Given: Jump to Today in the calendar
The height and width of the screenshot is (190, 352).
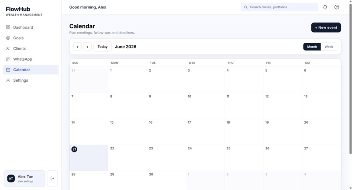Looking at the screenshot, I should (x=103, y=47).
